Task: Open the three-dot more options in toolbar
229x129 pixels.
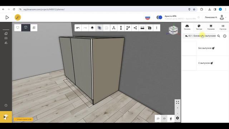Action: pos(157,28)
